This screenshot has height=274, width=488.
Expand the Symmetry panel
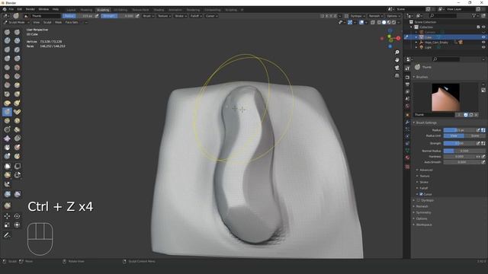pyautogui.click(x=423, y=212)
